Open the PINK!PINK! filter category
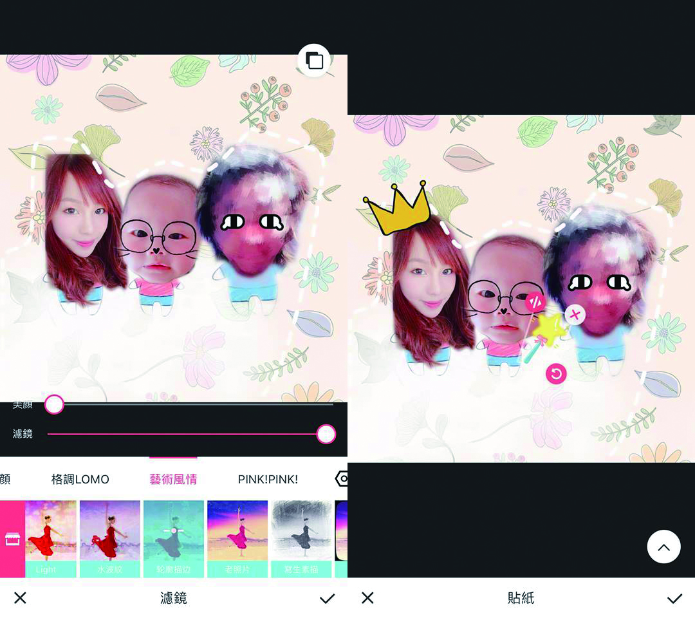 [x=268, y=480]
